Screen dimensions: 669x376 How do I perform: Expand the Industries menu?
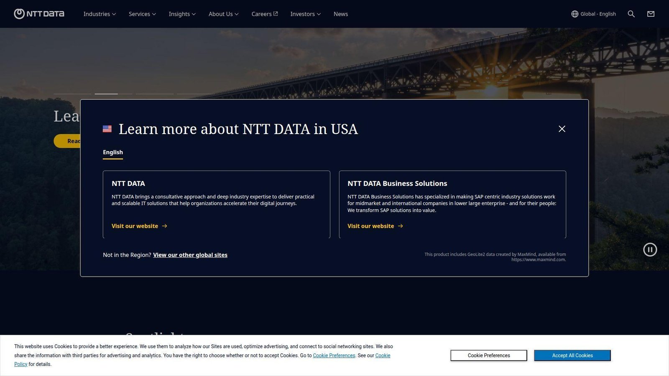click(100, 14)
